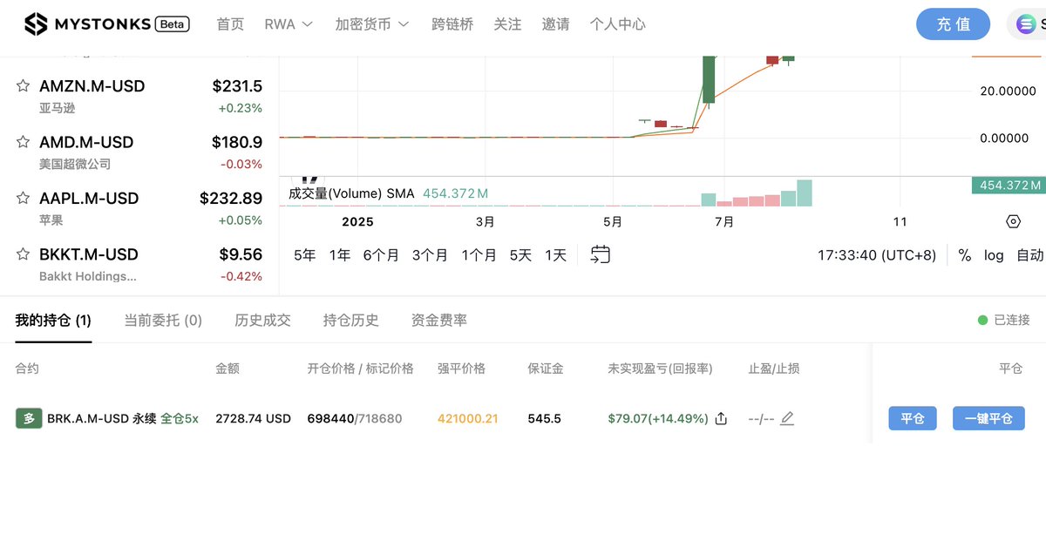
Task: Select AMZN.M-USD in the symbol list
Action: click(x=139, y=96)
